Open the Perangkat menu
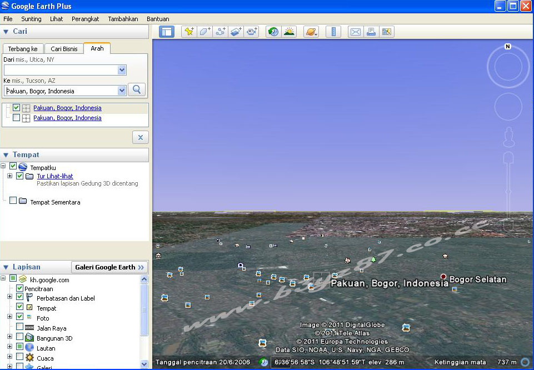 (85, 19)
